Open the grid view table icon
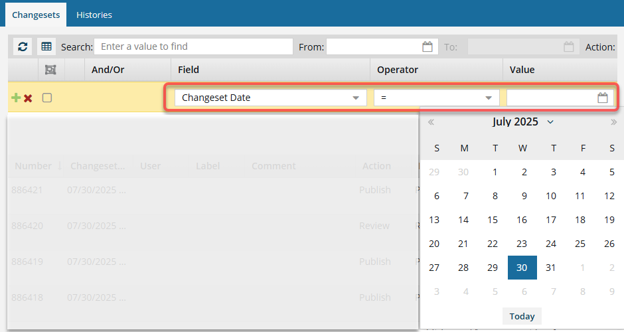 click(46, 46)
